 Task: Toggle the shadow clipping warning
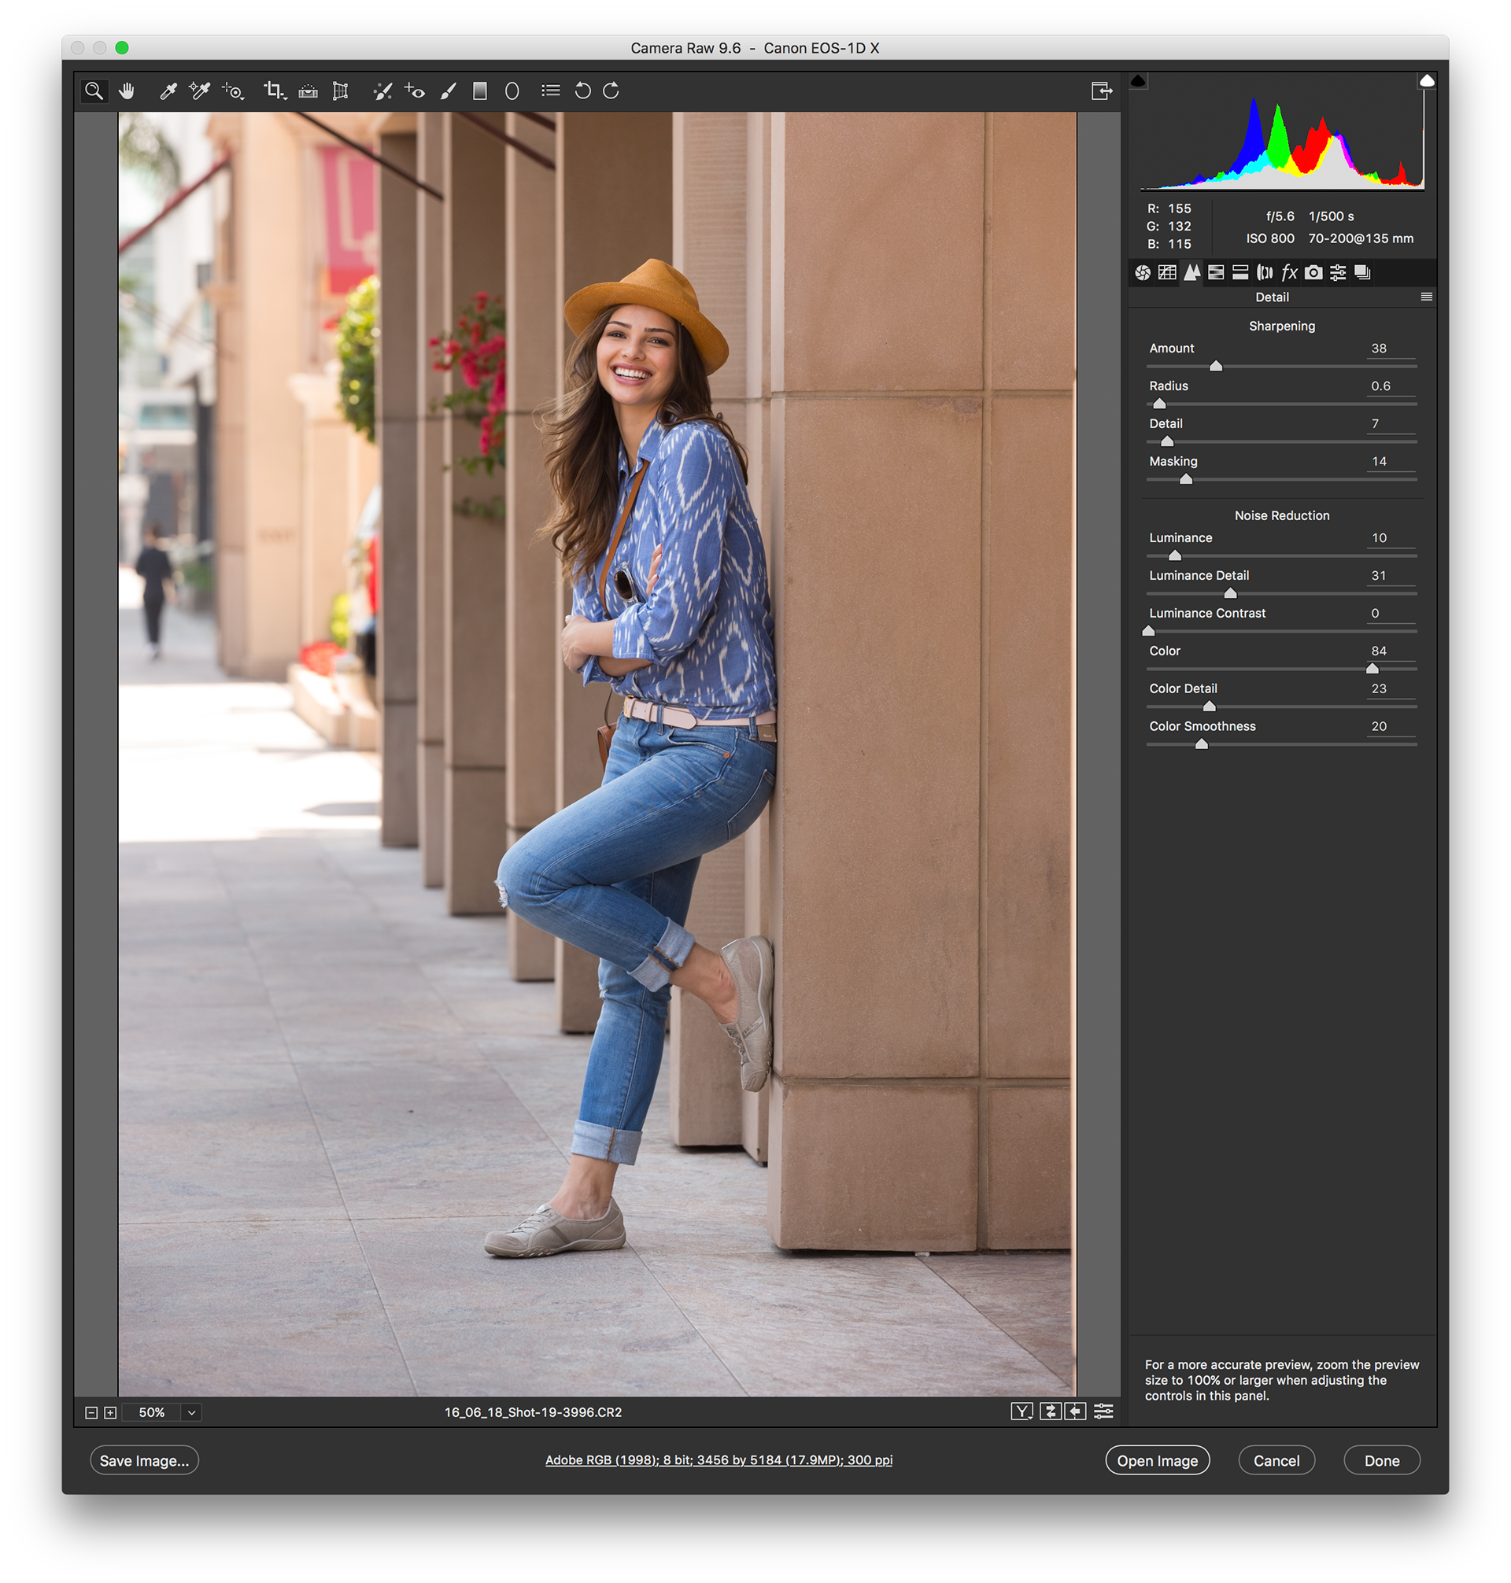1138,80
